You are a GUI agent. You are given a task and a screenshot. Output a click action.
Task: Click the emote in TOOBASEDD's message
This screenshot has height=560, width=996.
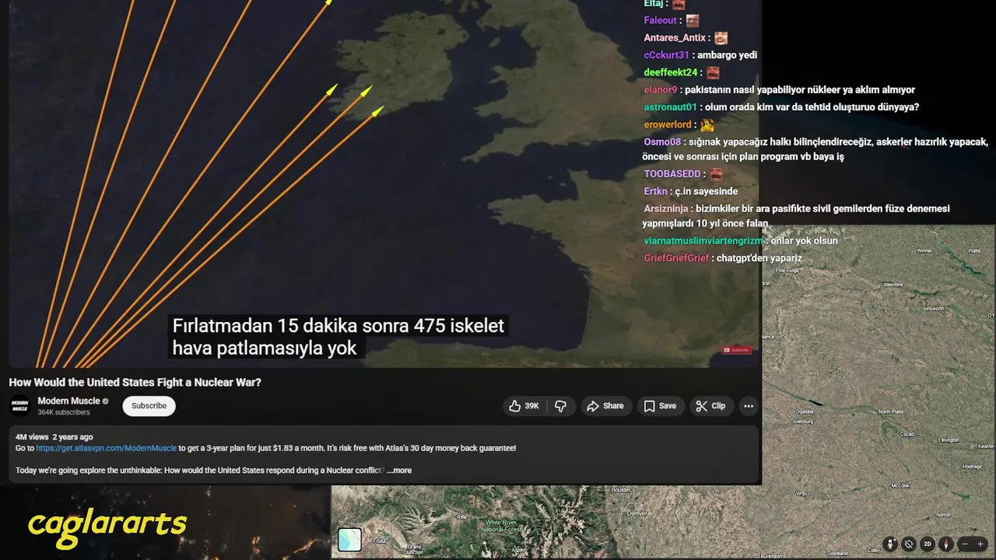click(x=716, y=174)
